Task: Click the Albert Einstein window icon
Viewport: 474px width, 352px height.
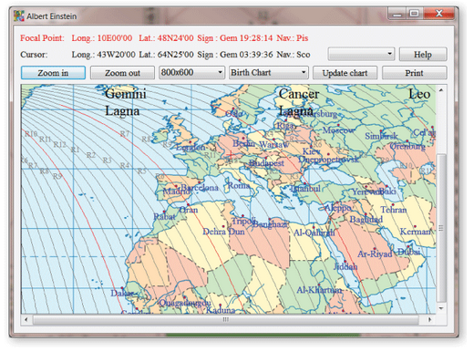Action: click(x=19, y=16)
